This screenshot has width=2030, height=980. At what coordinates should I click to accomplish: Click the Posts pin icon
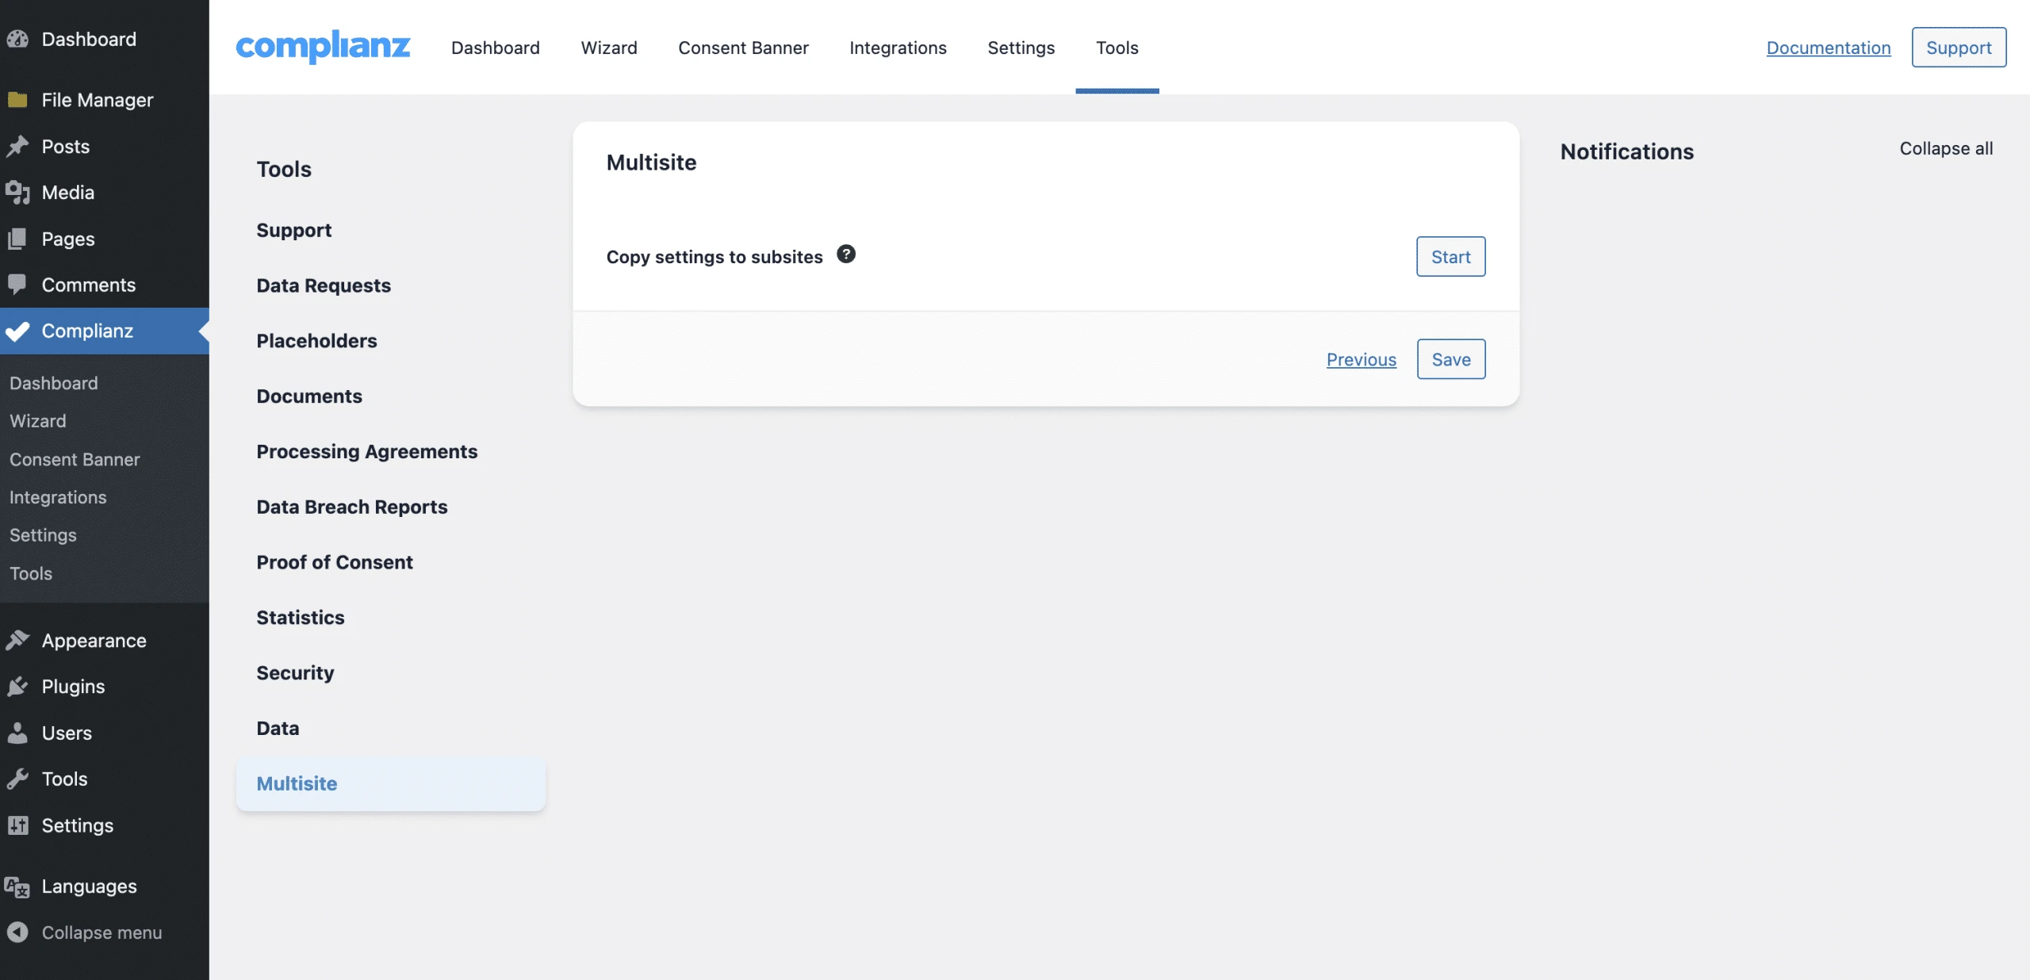pyautogui.click(x=17, y=147)
